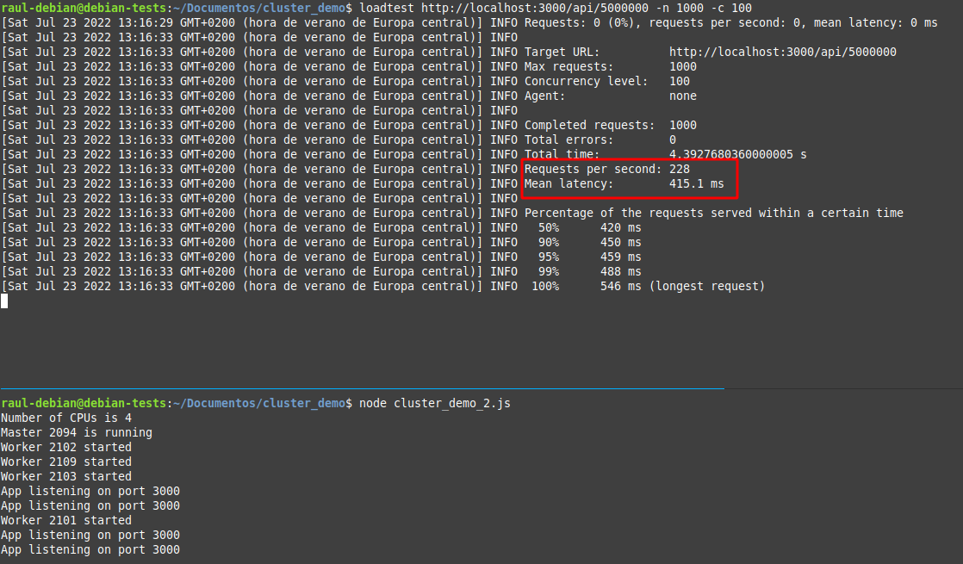Click the block cursor in top terminal

[4, 301]
